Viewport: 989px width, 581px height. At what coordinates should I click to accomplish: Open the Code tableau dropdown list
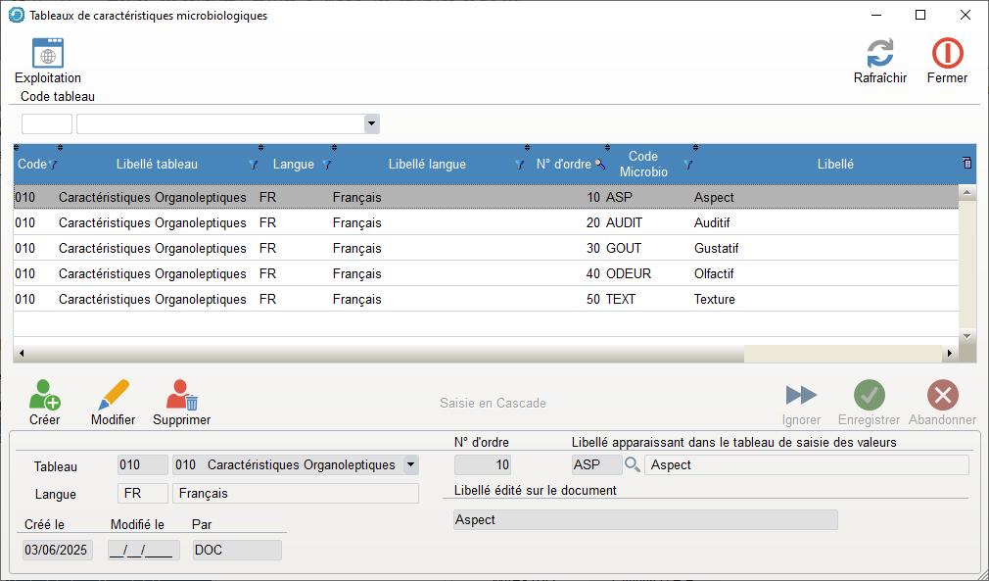[x=371, y=123]
